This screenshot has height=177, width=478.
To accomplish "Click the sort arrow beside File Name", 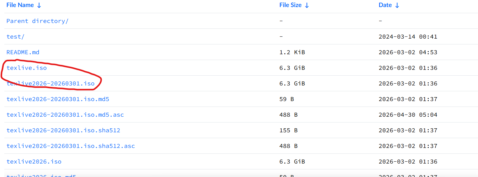I will click(39, 6).
